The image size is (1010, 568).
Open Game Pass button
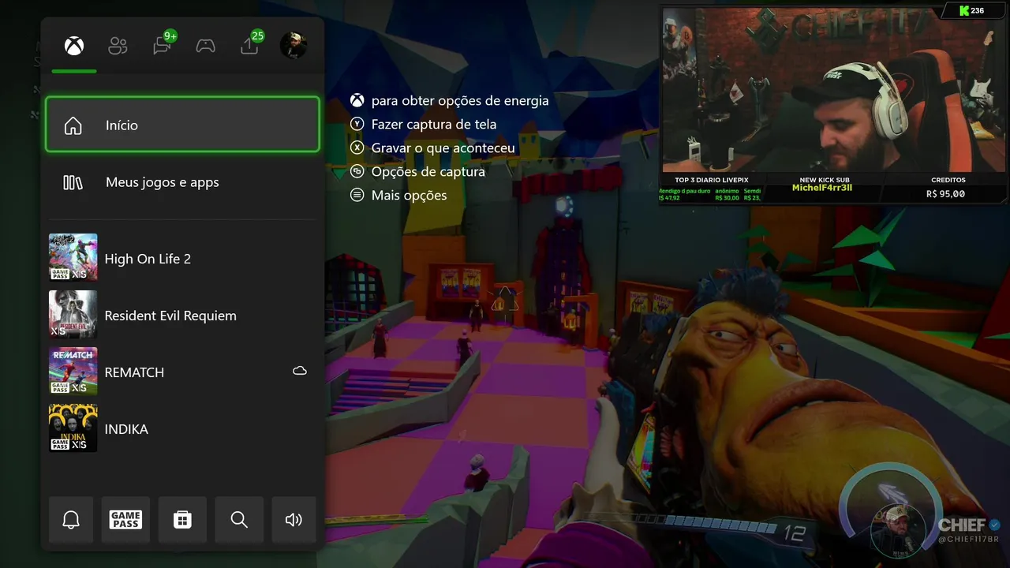125,519
